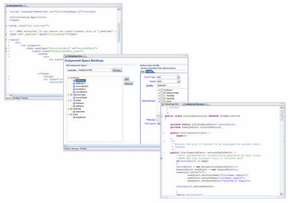Click the vertical scrollbar thumb in Java editor

coord(281,115)
